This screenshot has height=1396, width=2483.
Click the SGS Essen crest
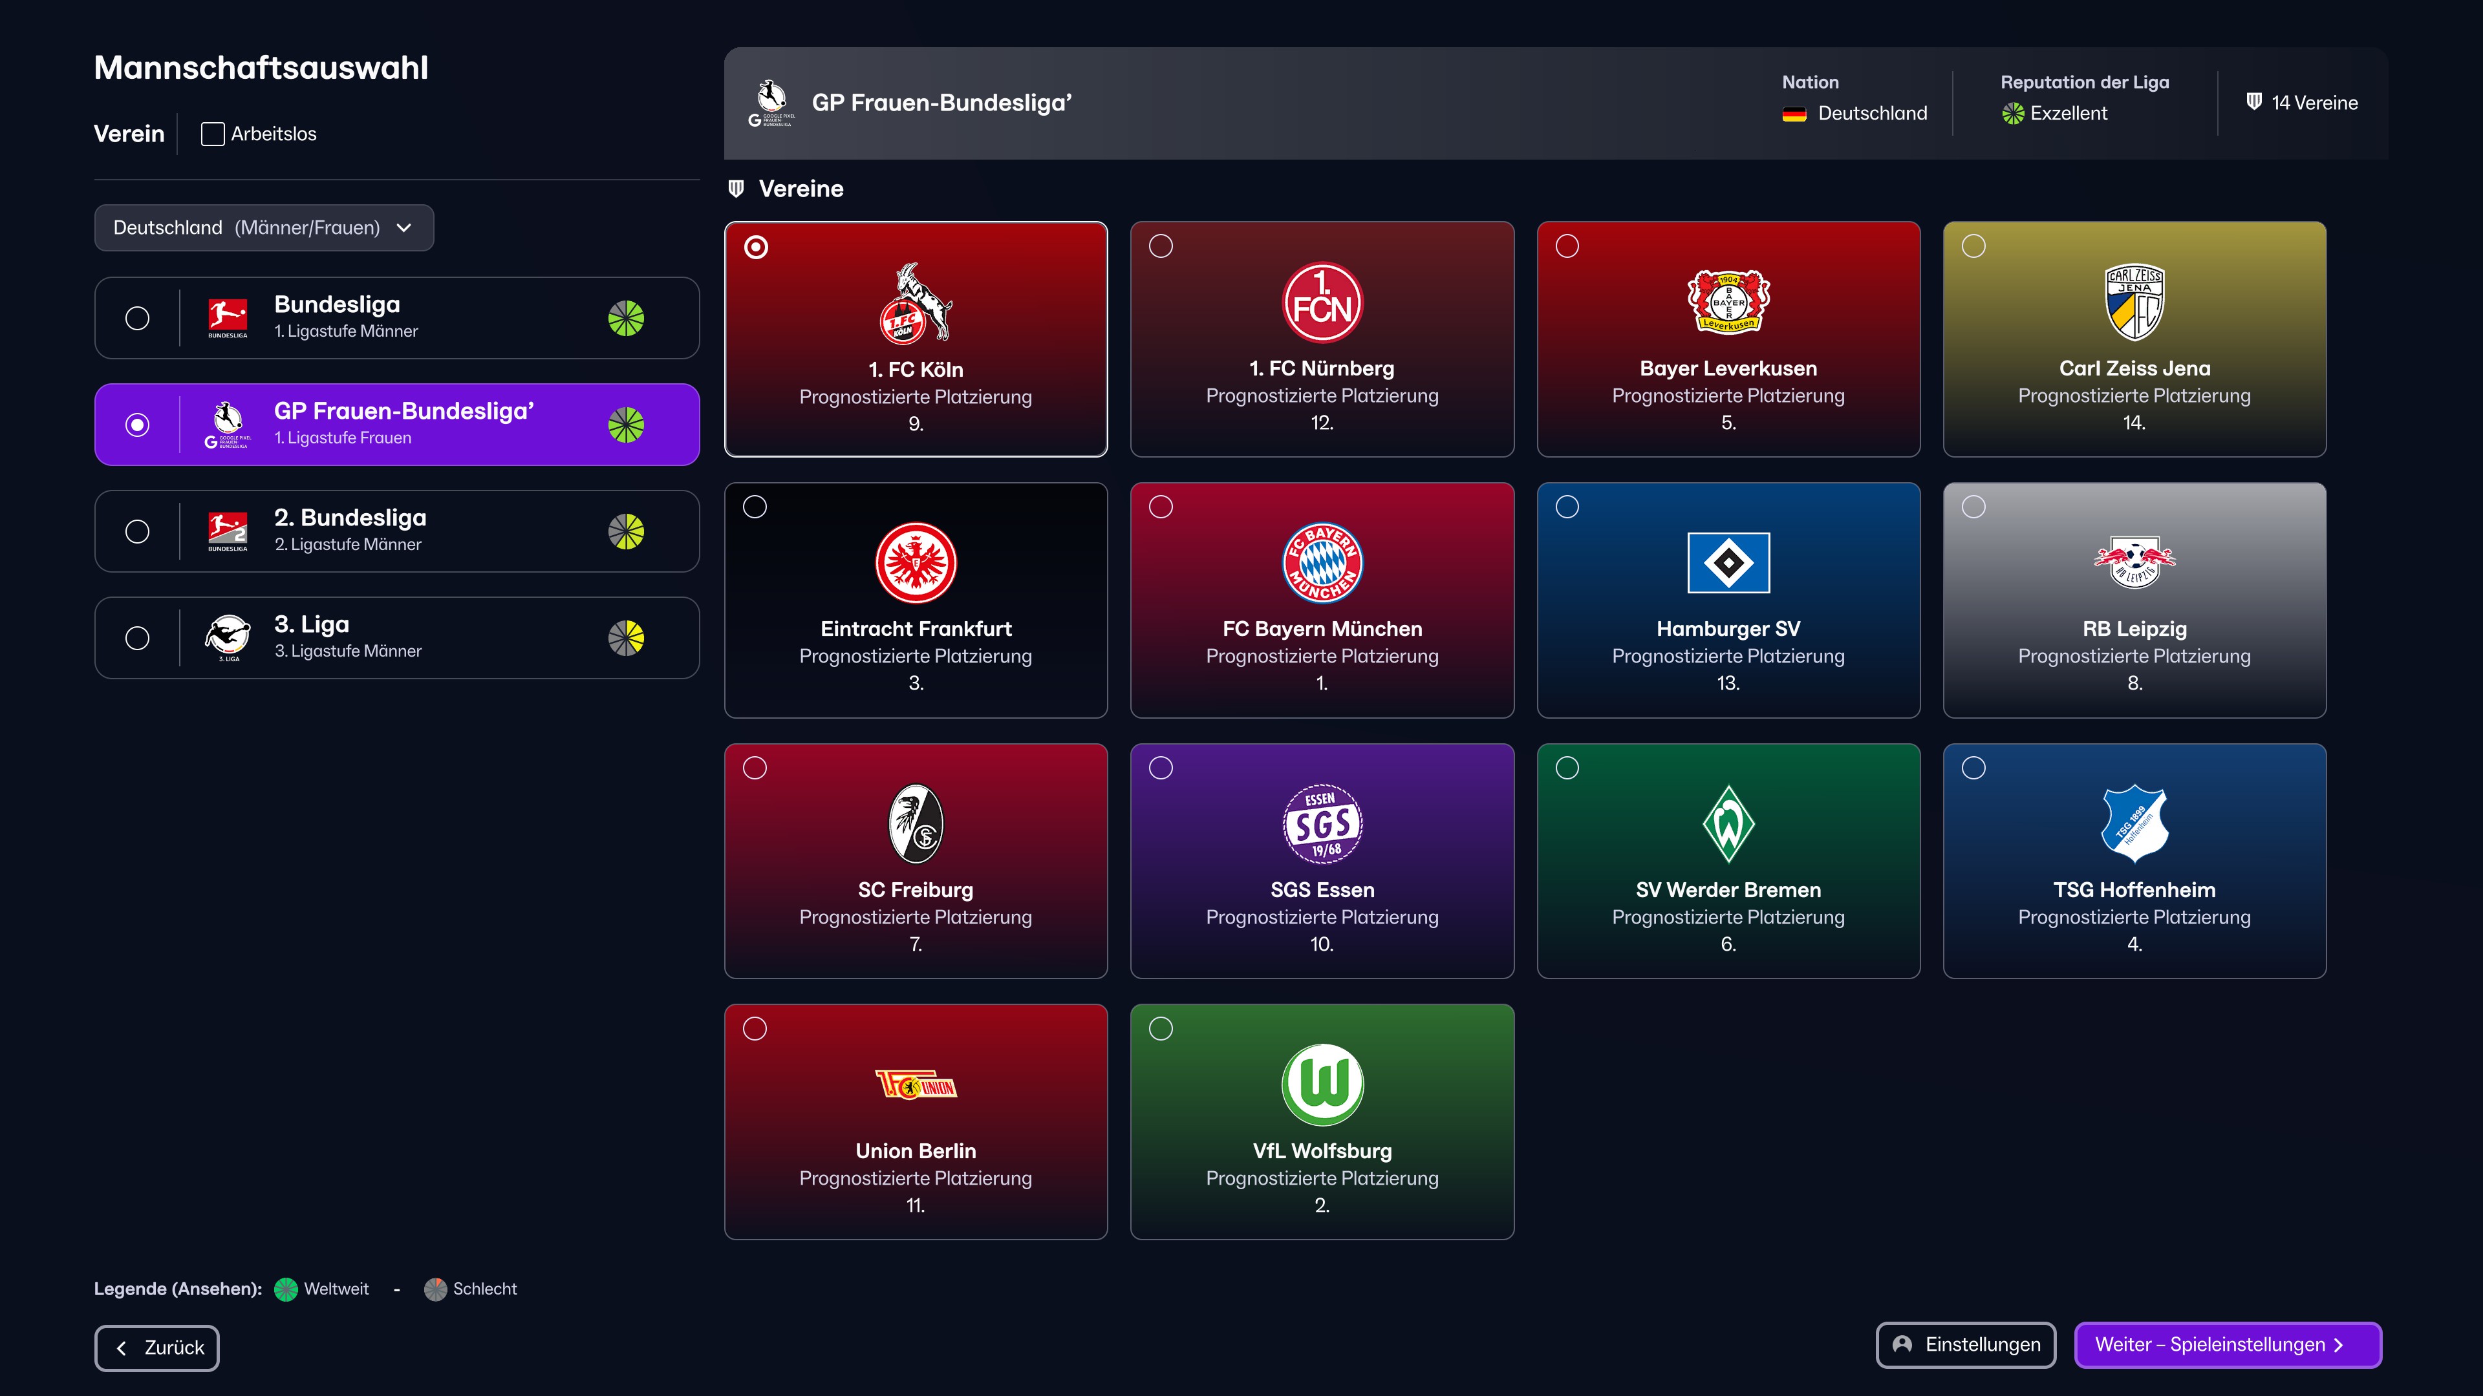pos(1322,824)
